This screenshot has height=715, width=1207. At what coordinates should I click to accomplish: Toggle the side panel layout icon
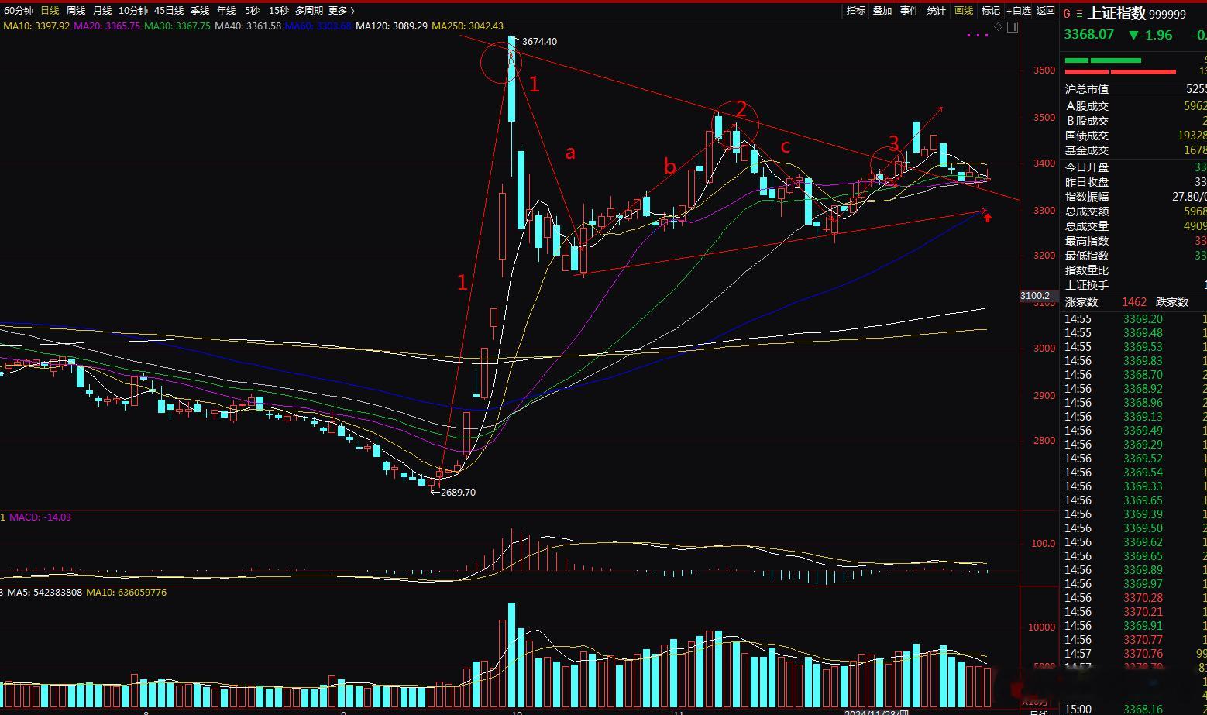point(1013,27)
